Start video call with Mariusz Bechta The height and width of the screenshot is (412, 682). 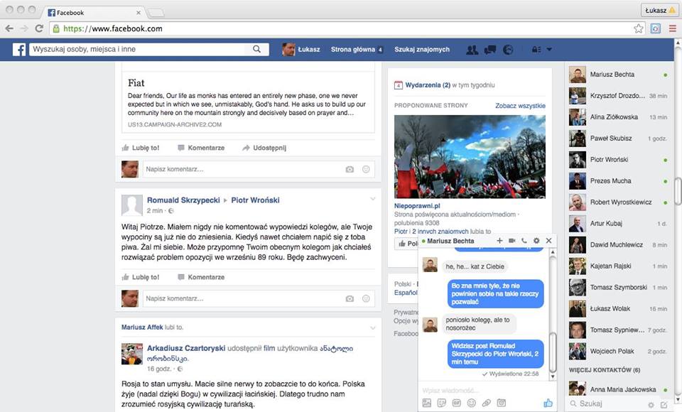511,241
